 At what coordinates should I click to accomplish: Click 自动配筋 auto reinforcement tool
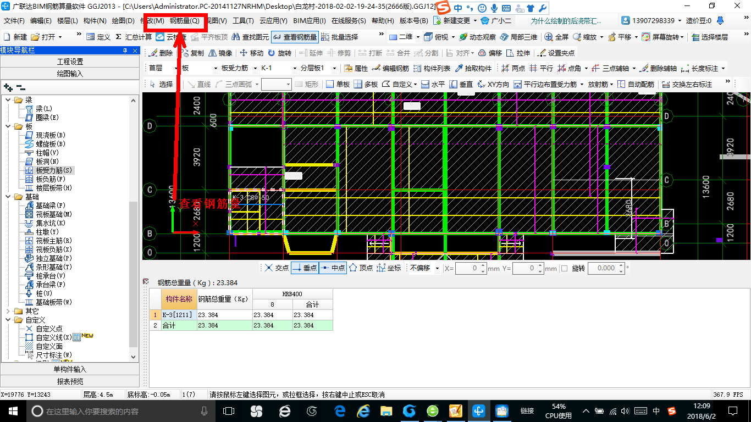(636, 85)
